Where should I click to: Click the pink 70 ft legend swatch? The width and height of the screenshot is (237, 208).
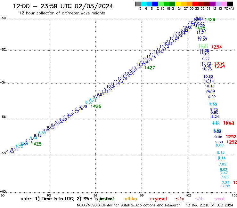coord(224,4)
